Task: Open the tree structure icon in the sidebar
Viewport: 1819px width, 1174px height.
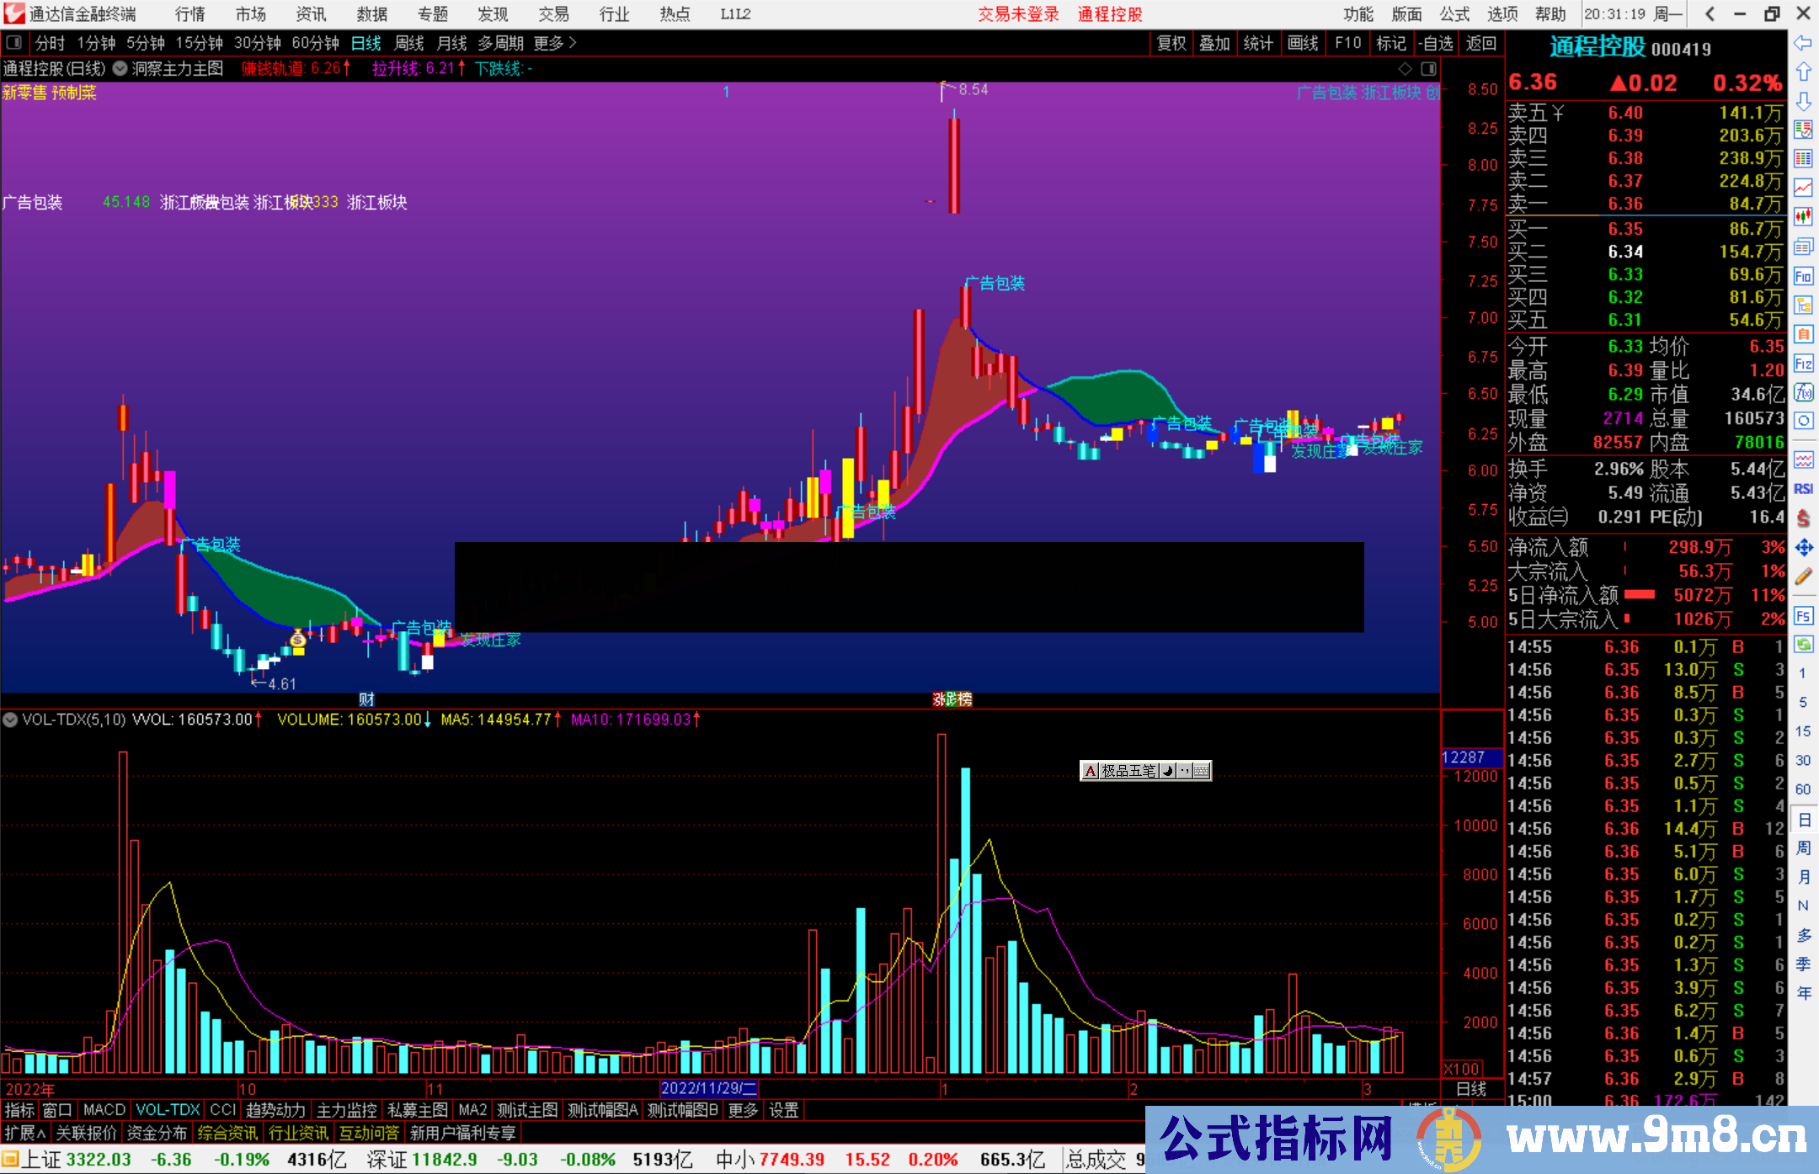Action: click(x=1803, y=305)
